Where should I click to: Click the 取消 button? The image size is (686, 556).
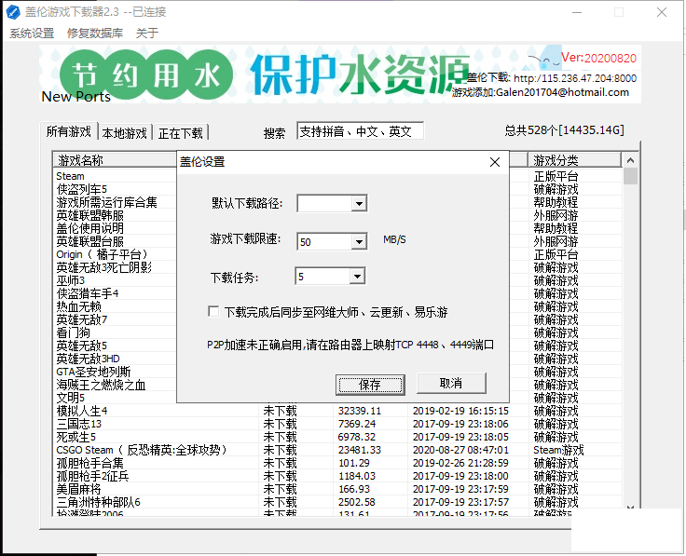coord(451,384)
